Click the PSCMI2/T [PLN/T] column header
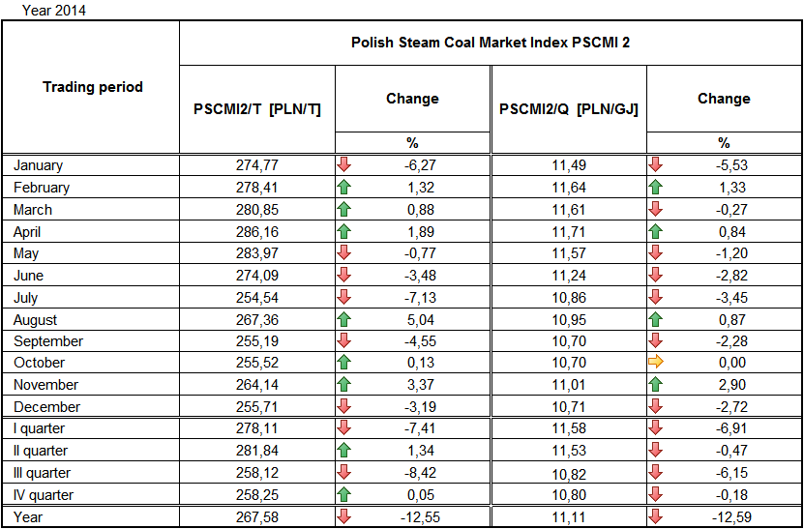 coord(257,109)
